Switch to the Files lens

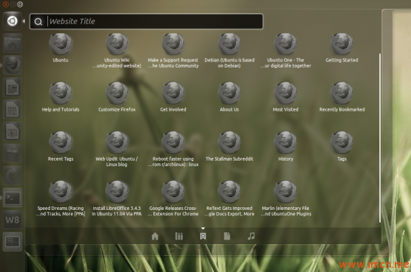[227, 236]
